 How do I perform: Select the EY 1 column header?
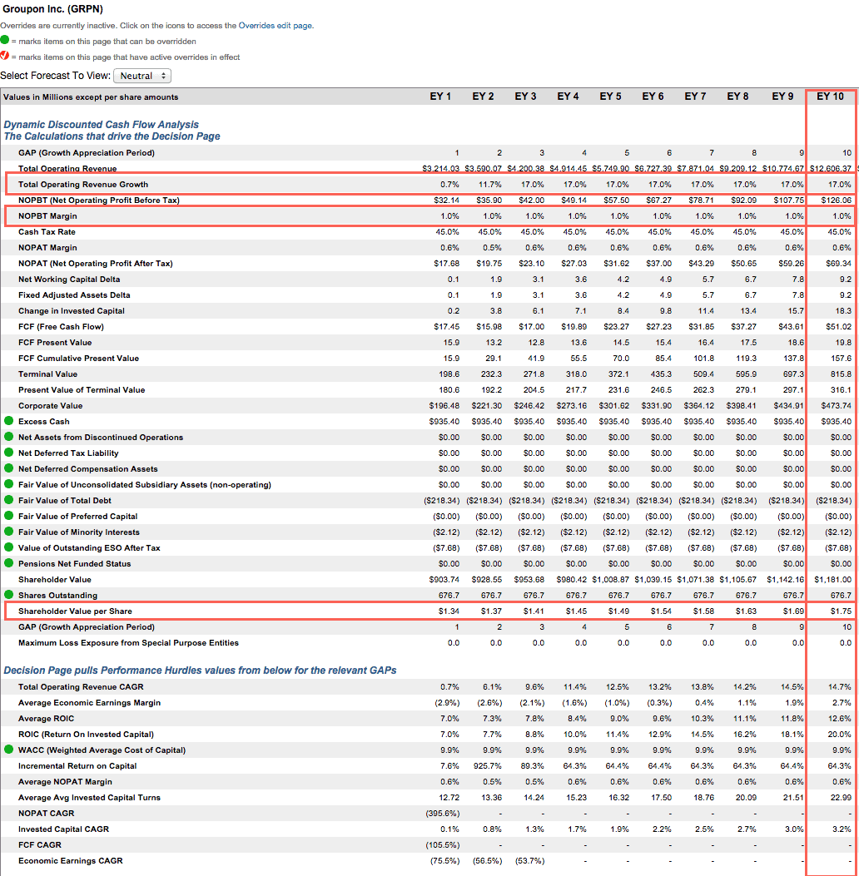click(440, 97)
